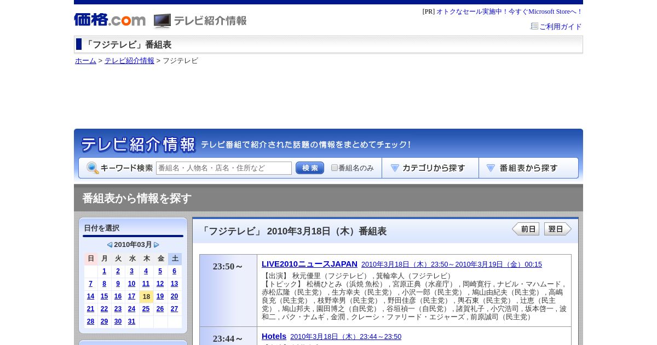The height and width of the screenshot is (345, 657).
Task: Select March 7 in calendar
Action: click(x=90, y=284)
